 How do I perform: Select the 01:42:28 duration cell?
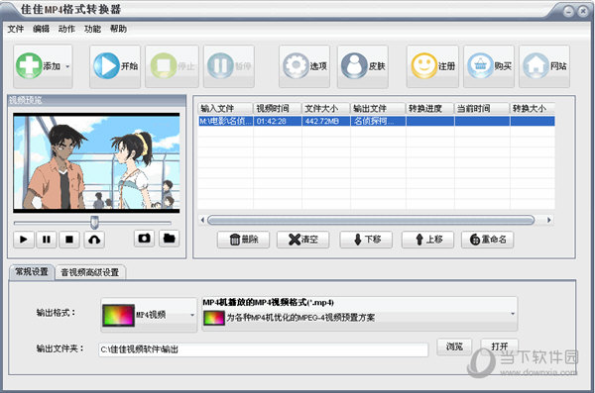[x=278, y=122]
